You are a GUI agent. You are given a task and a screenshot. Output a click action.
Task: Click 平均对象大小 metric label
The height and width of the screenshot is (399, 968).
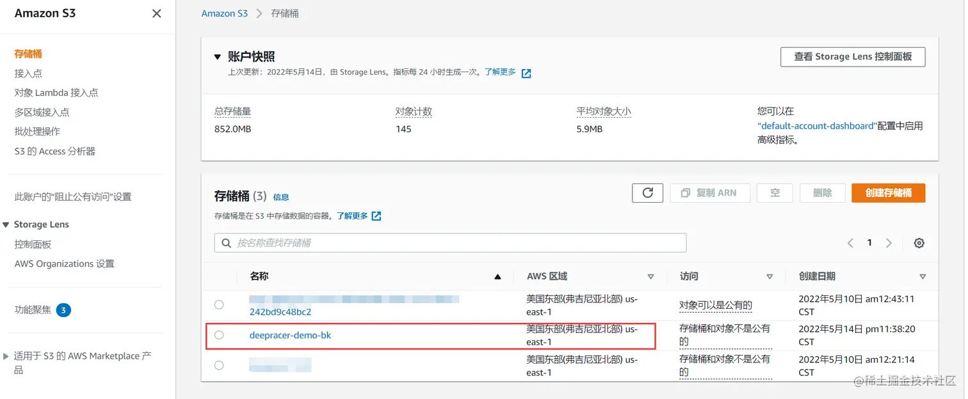tap(604, 111)
